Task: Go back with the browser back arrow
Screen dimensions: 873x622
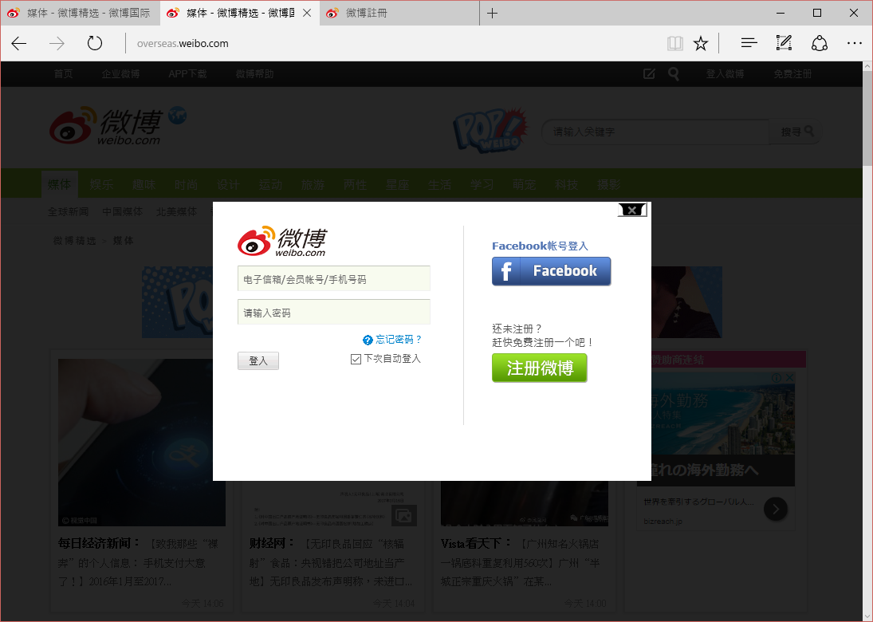Action: [x=19, y=43]
